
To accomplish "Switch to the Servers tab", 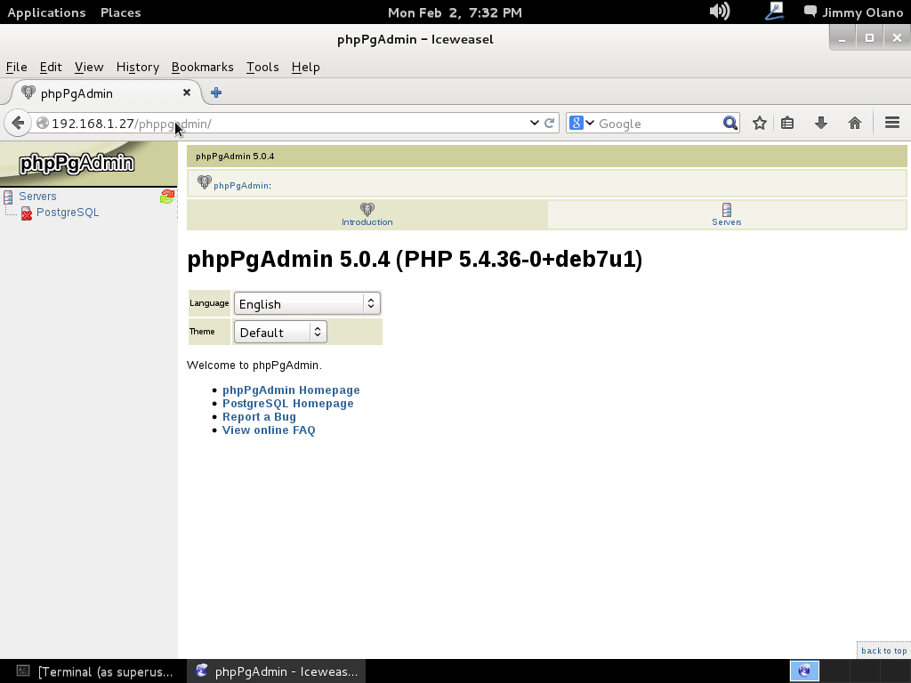I will point(726,214).
